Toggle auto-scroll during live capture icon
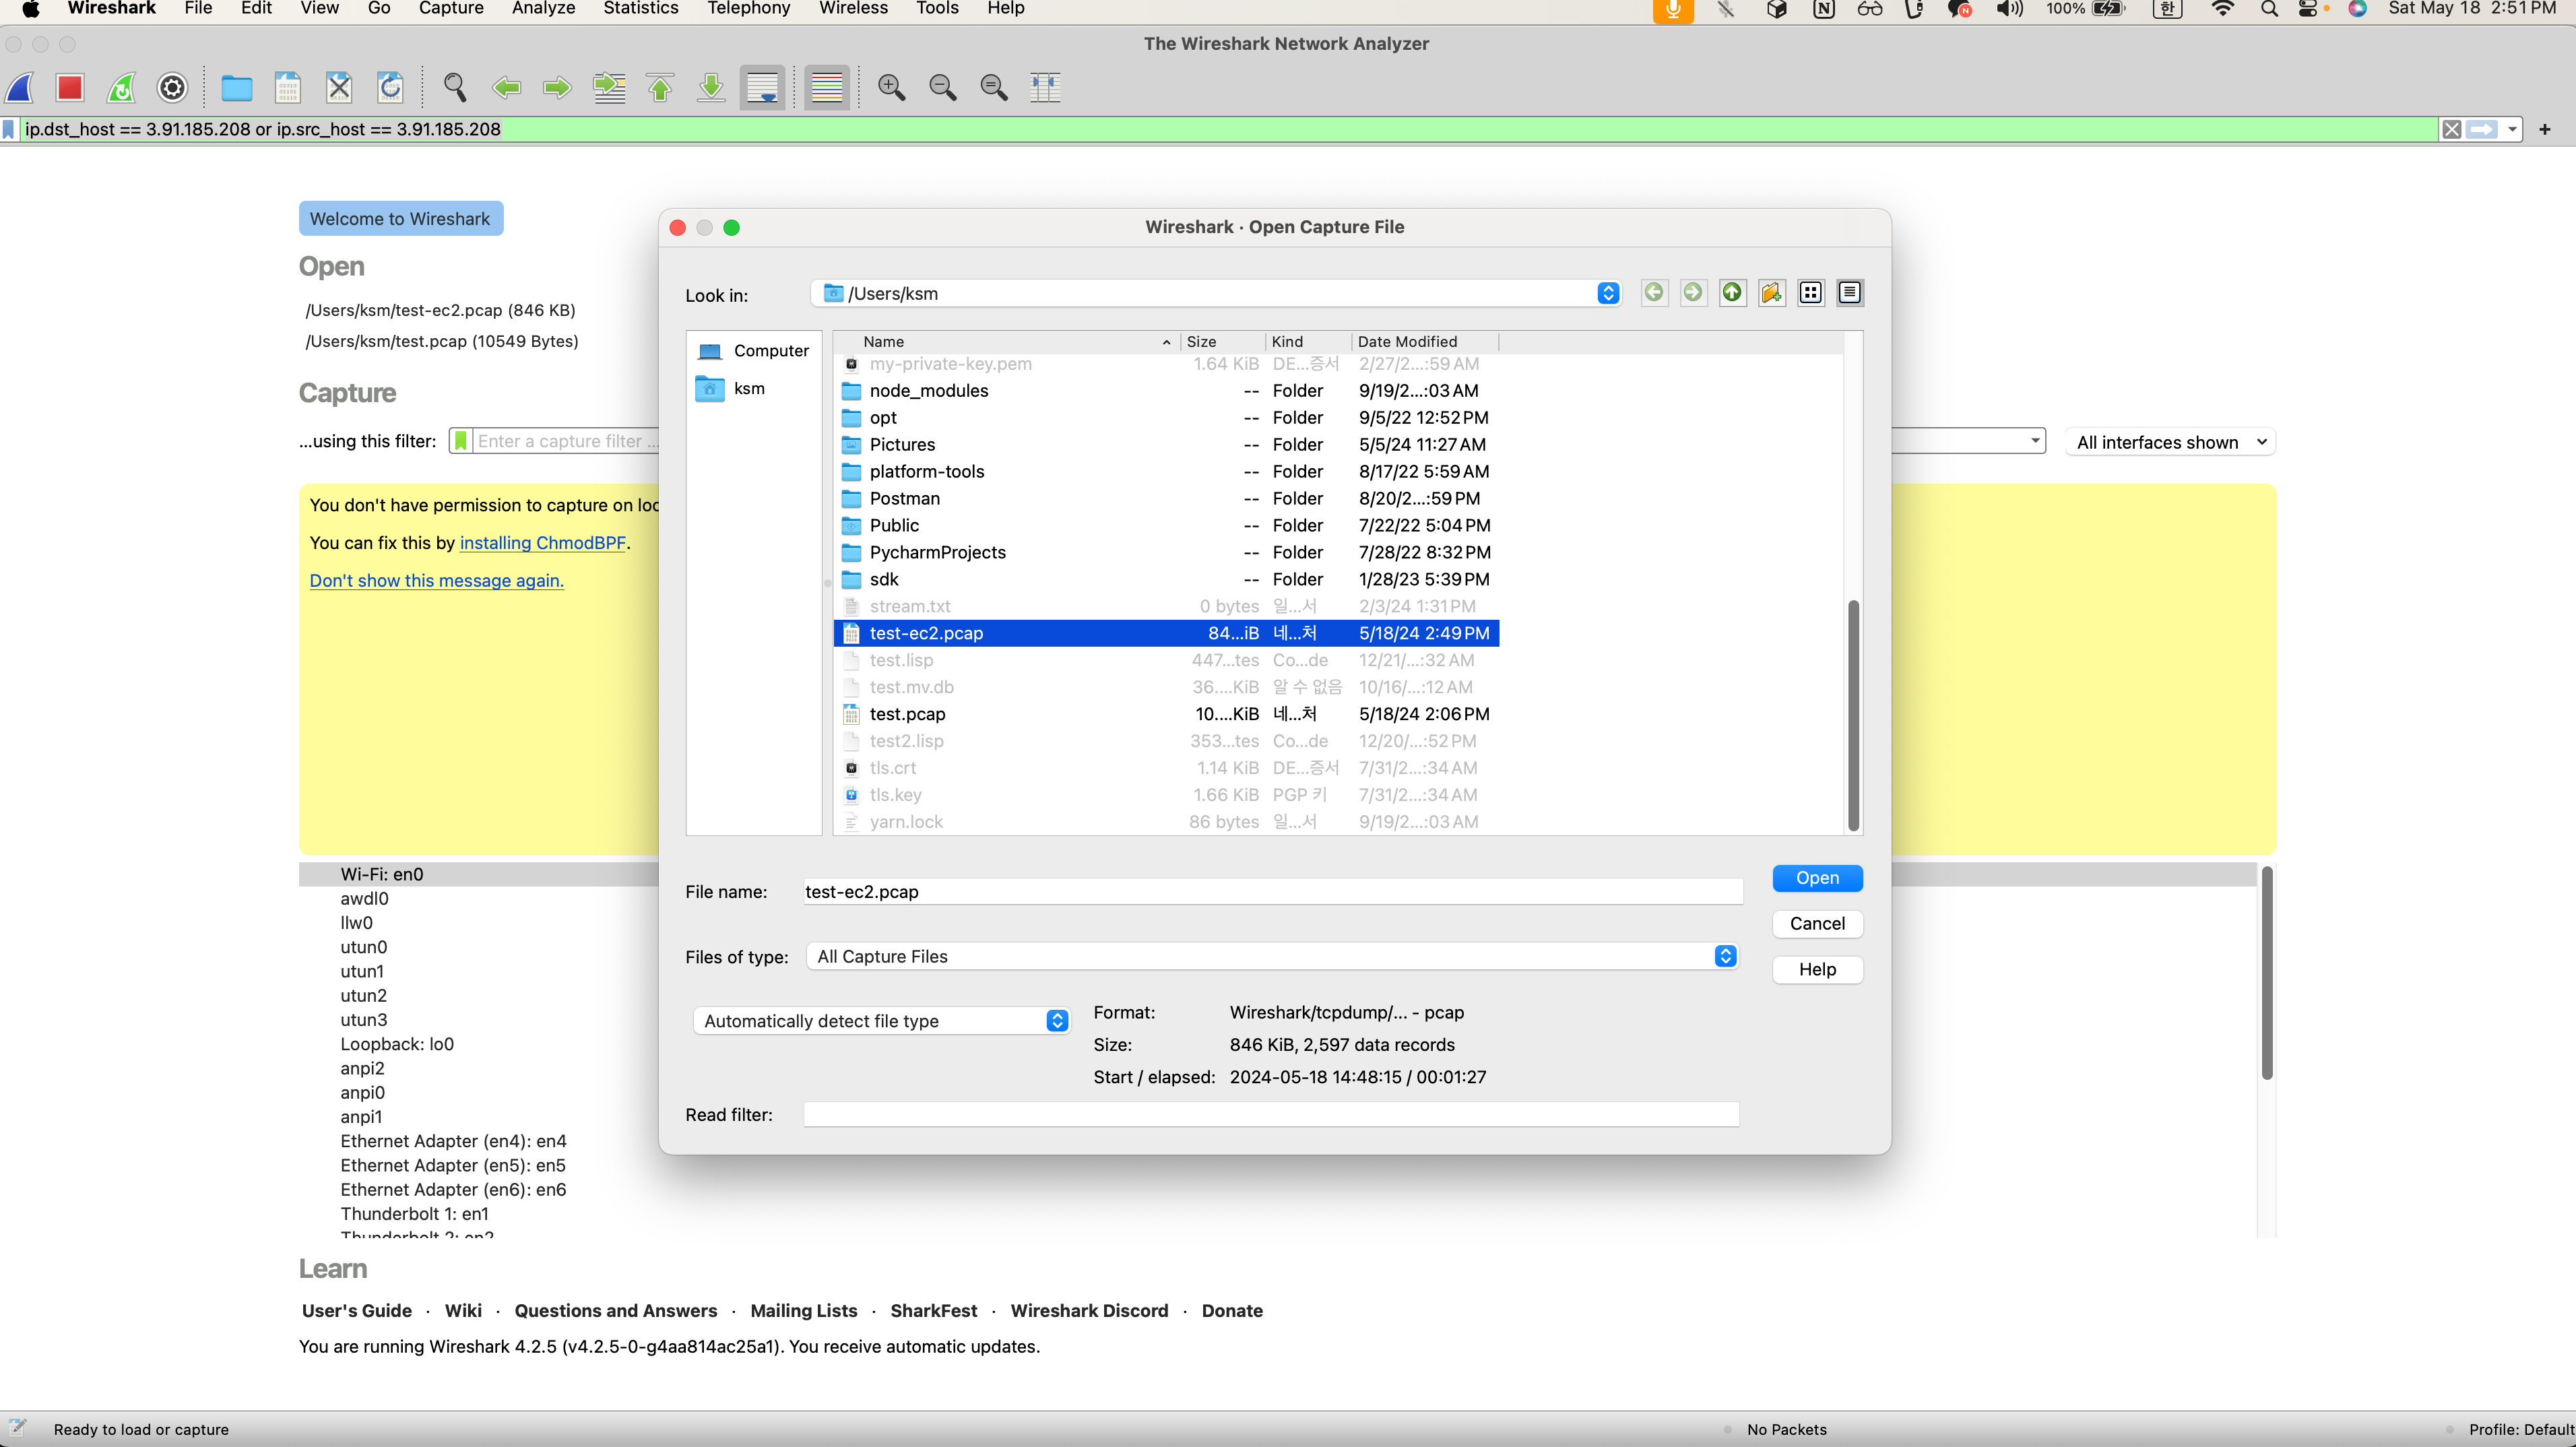The width and height of the screenshot is (2576, 1447). pyautogui.click(x=762, y=88)
